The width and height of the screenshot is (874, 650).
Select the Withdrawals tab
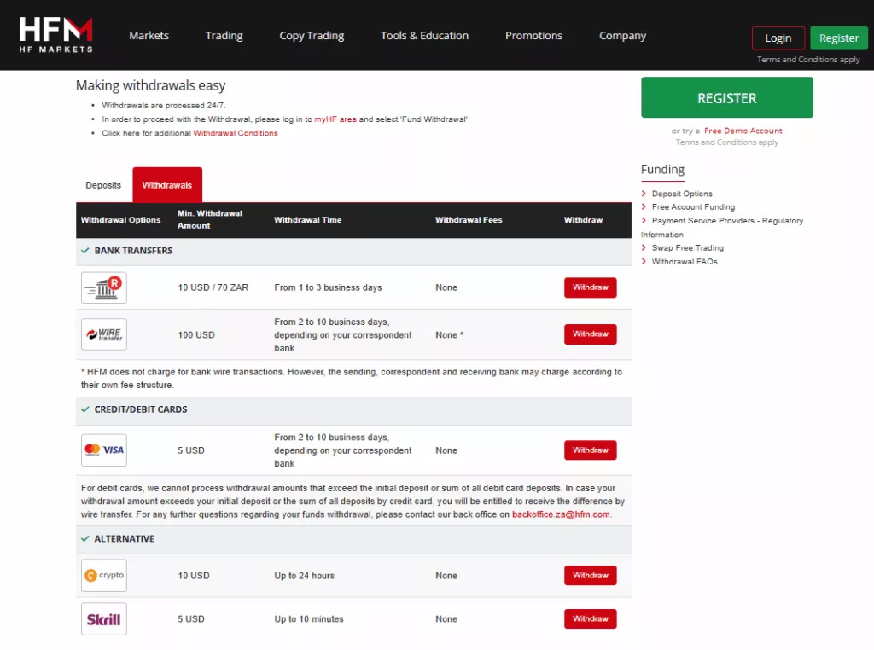167,185
